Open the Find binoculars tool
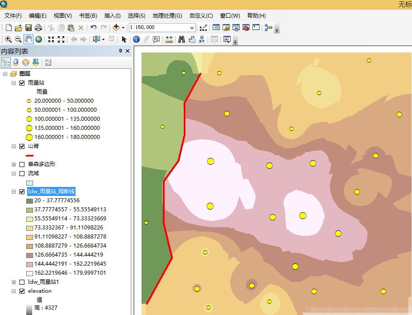 [181, 39]
